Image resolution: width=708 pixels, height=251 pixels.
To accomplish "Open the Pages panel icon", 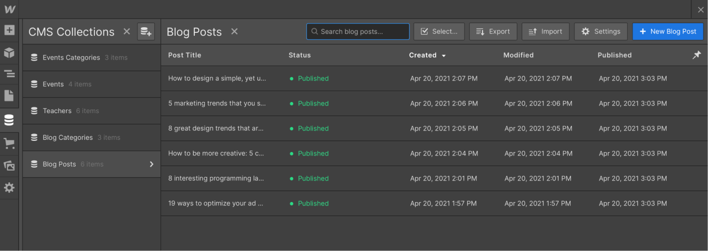I will (9, 95).
